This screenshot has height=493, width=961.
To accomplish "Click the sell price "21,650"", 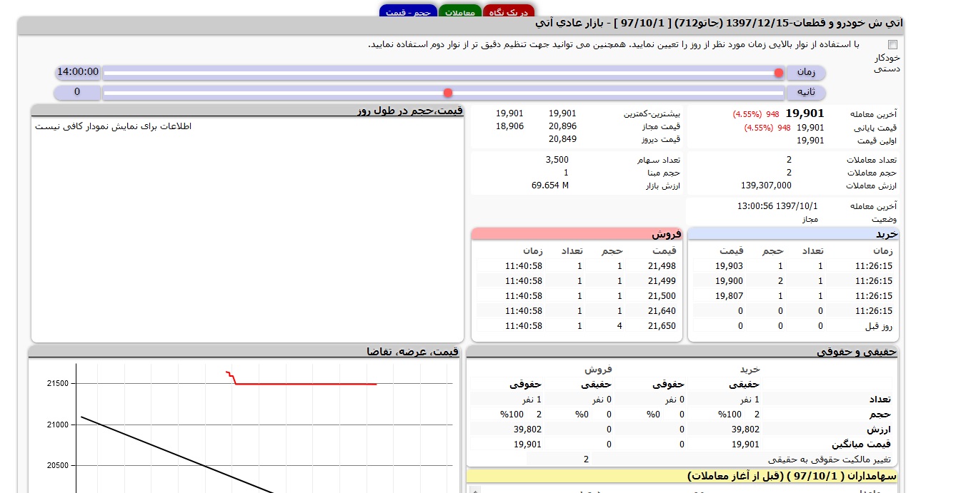I will pyautogui.click(x=662, y=326).
